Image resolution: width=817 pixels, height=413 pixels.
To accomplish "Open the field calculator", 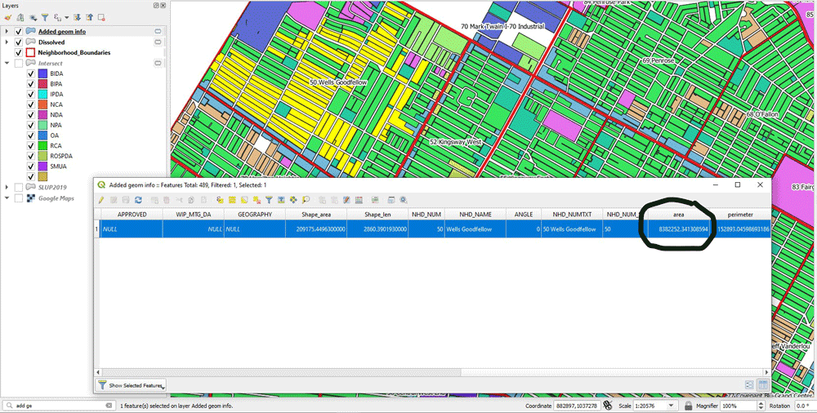I will tap(359, 199).
